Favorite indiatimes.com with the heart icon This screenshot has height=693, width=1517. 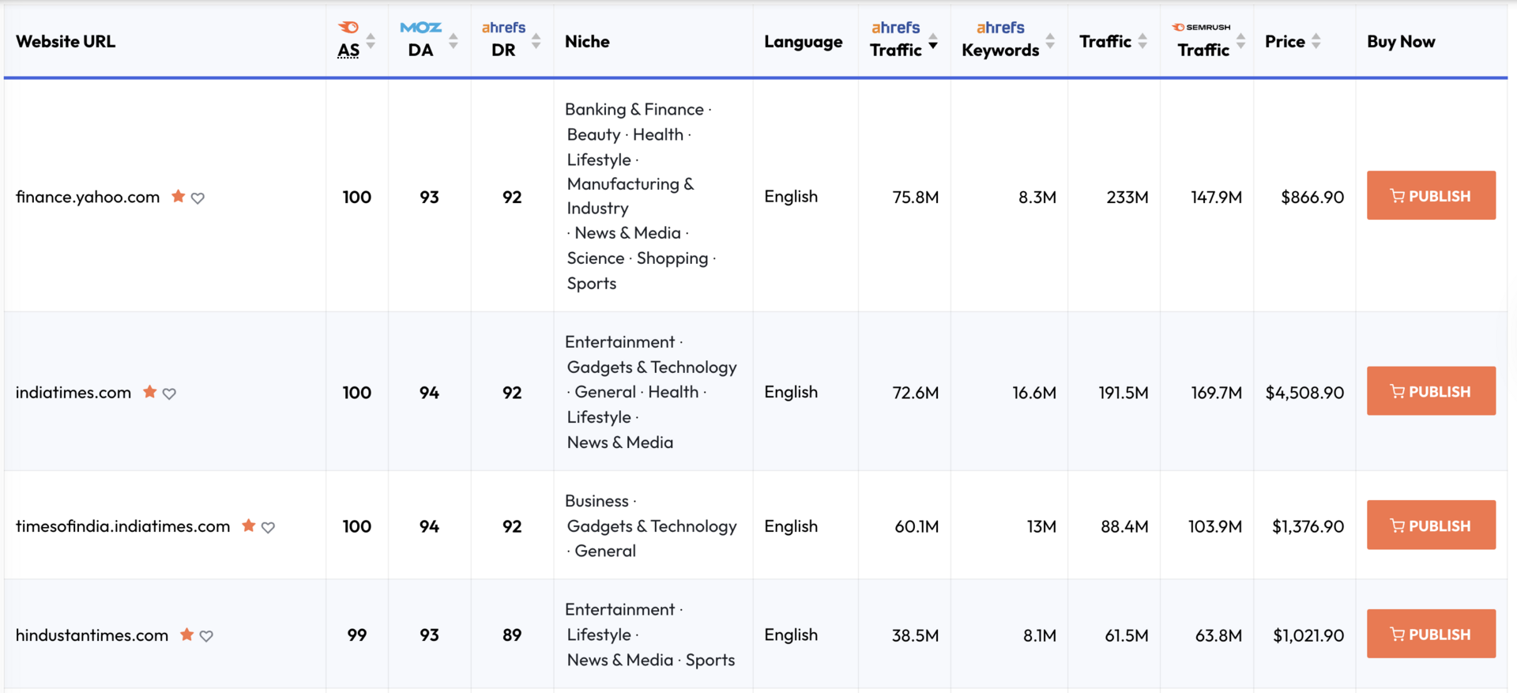[x=170, y=394]
